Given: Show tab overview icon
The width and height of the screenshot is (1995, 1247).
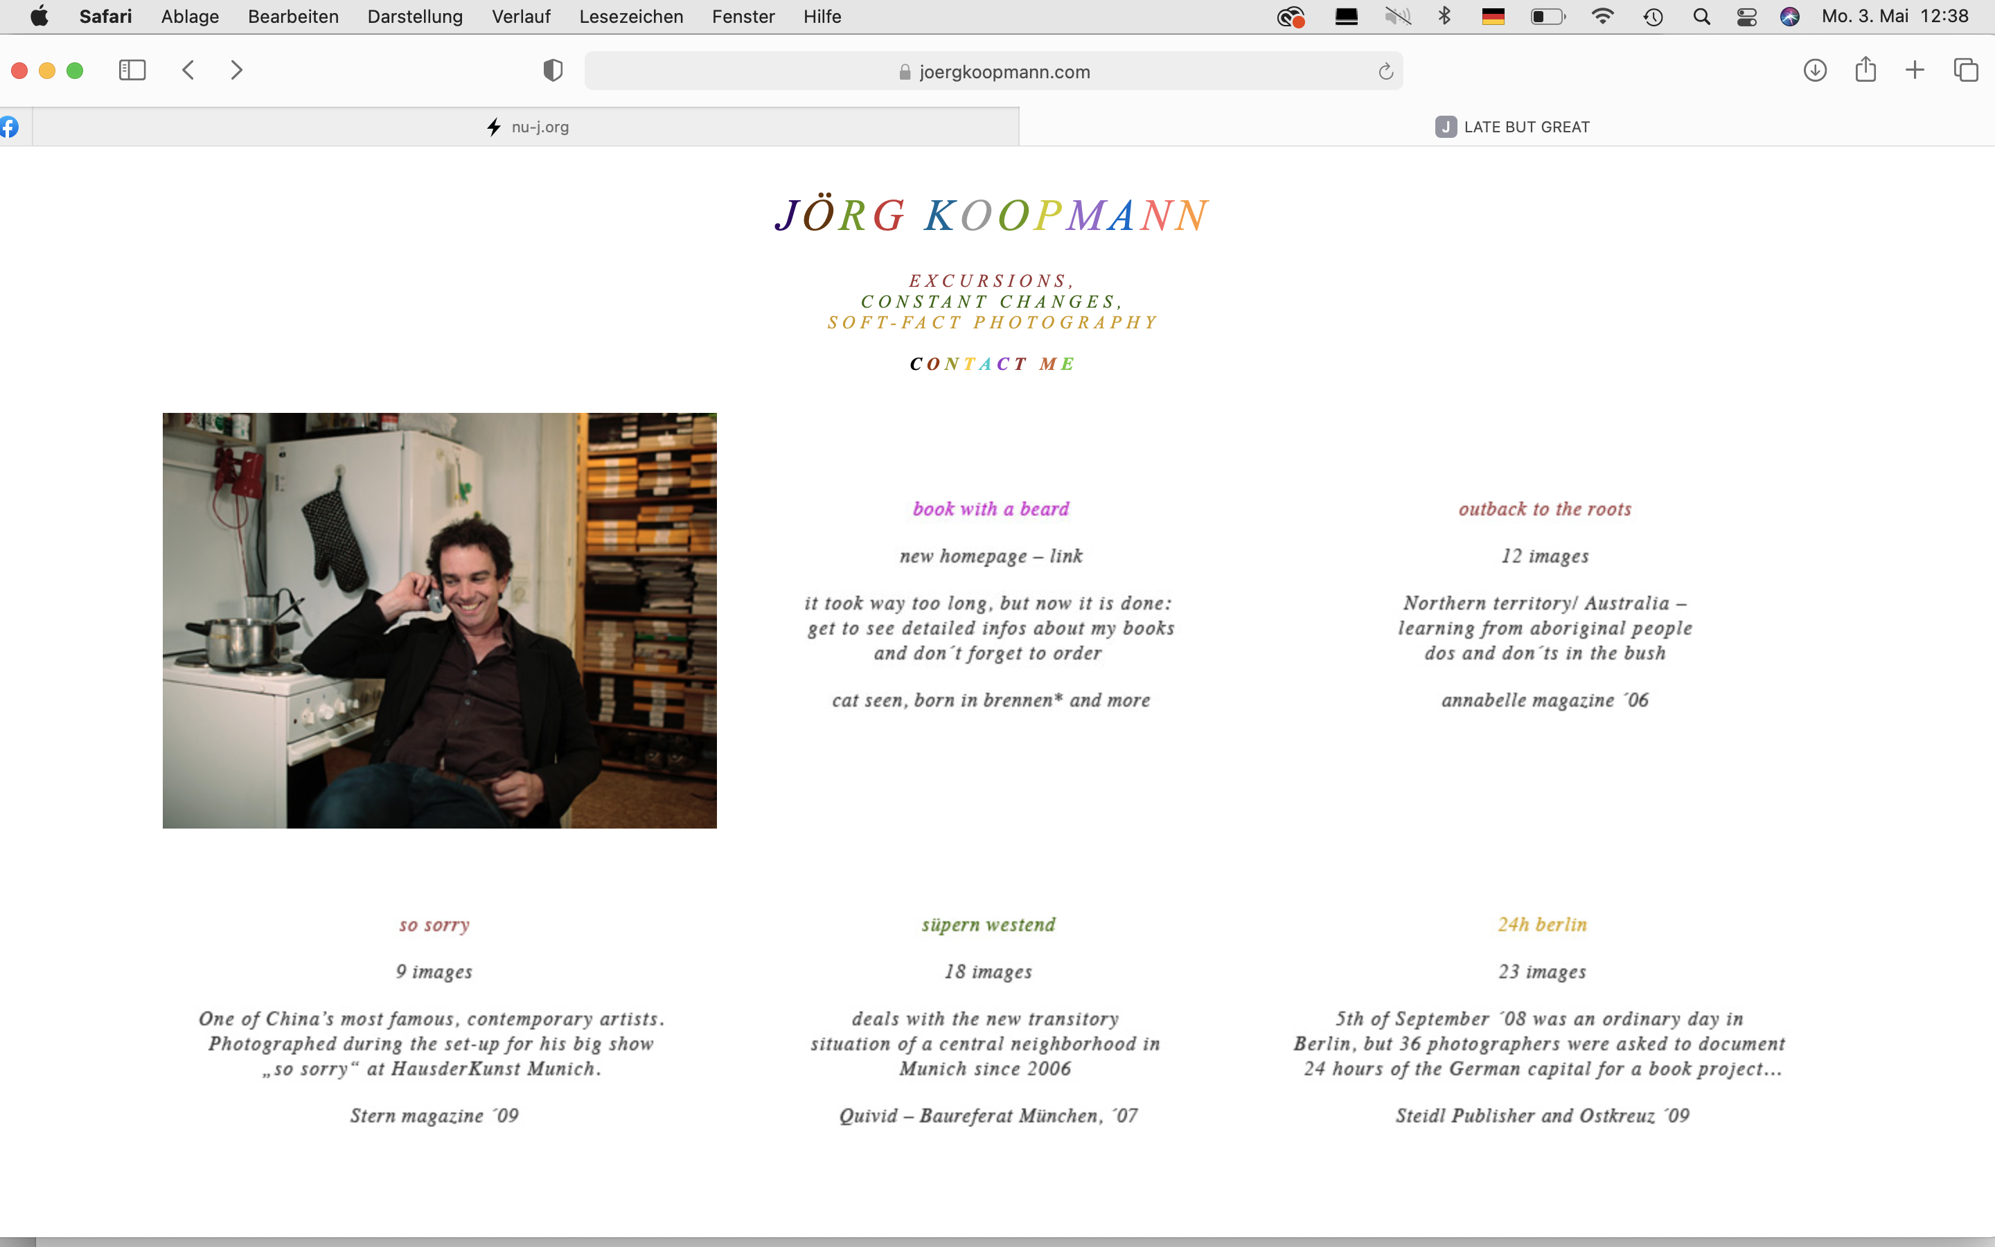Looking at the screenshot, I should click(x=1965, y=70).
